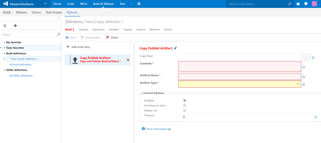Switch to the Variables tab
The width and height of the screenshot is (321, 143).
pos(114,29)
